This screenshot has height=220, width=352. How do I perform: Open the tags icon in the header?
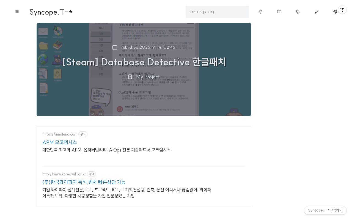298,12
